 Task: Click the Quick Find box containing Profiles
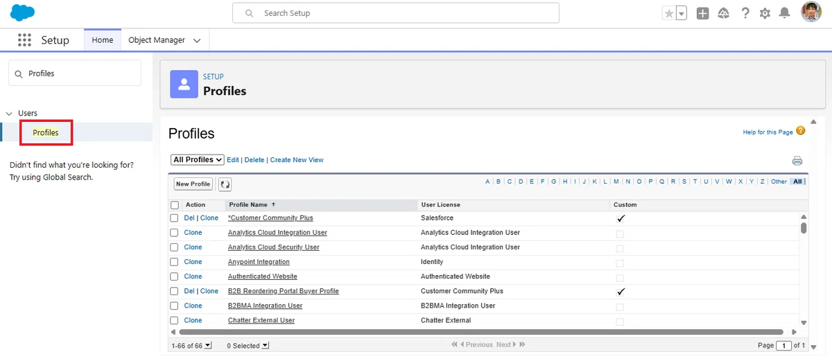tap(75, 73)
